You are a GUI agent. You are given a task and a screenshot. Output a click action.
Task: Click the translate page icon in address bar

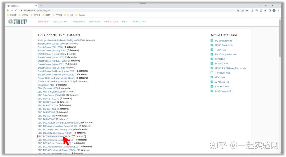238,11
